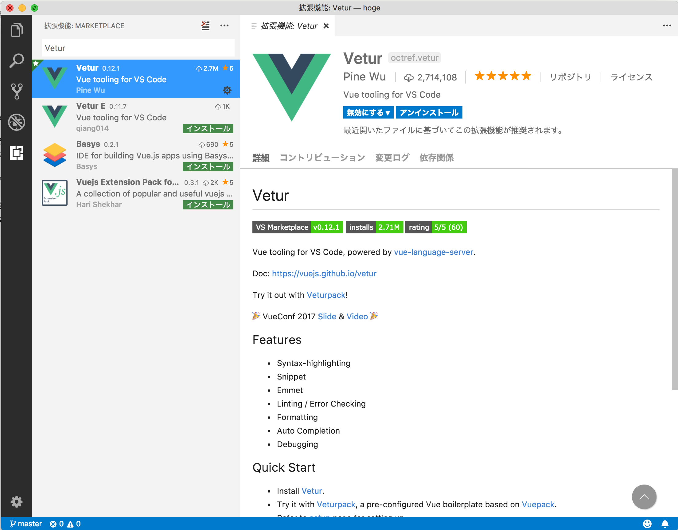Image resolution: width=678 pixels, height=530 pixels.
Task: Open the Marketplace panel more actions ellipsis
Action: point(224,26)
